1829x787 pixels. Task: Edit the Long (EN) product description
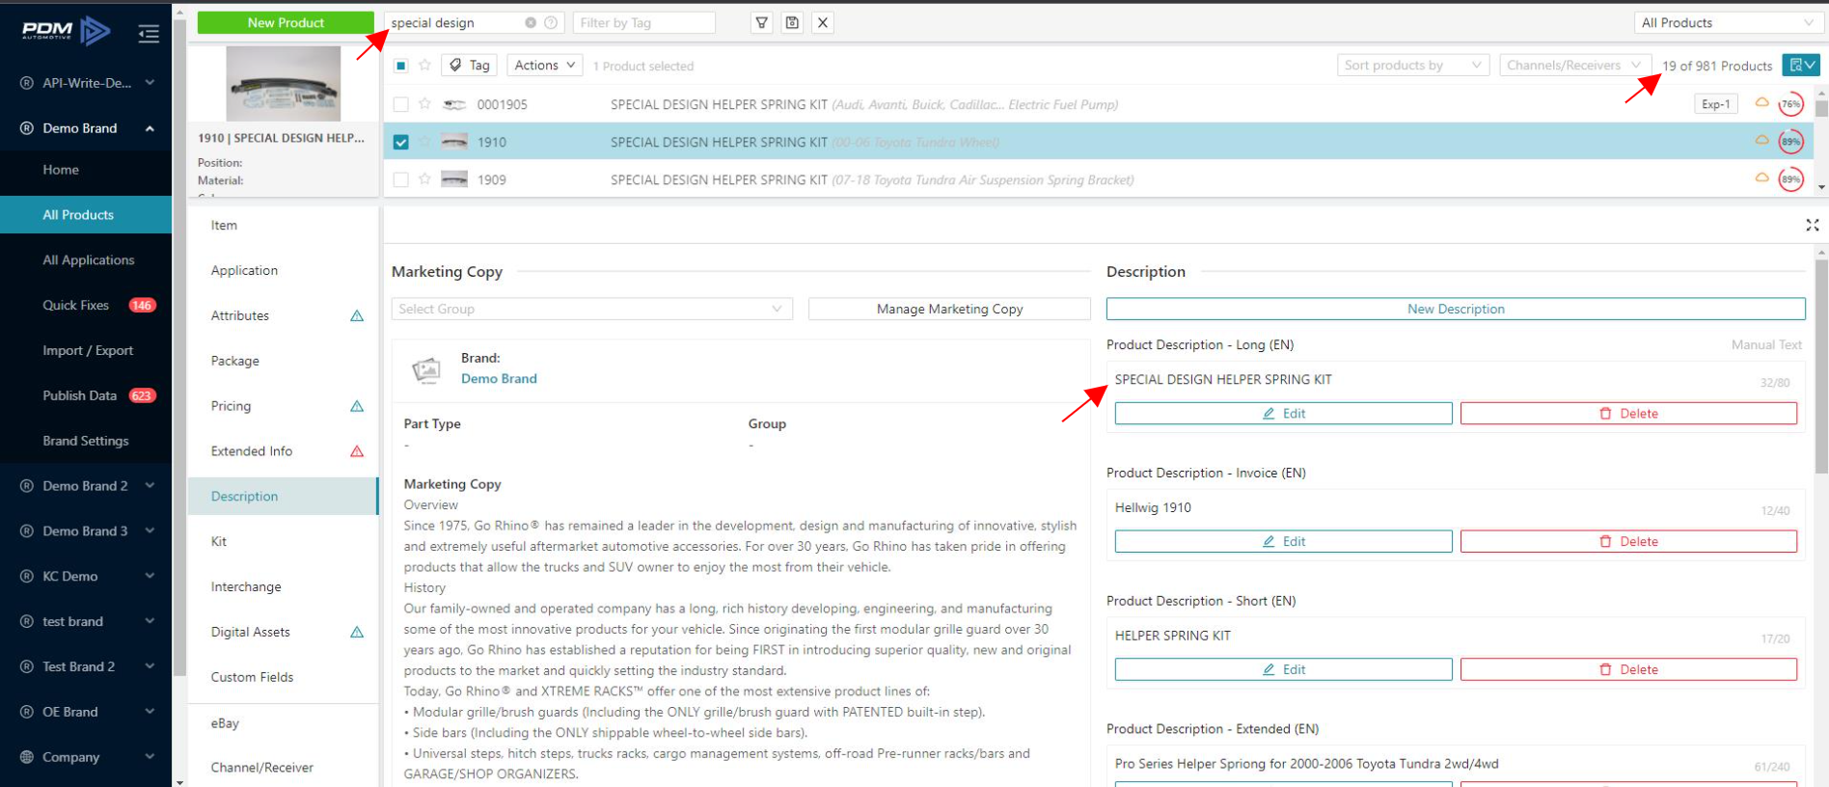tap(1283, 413)
